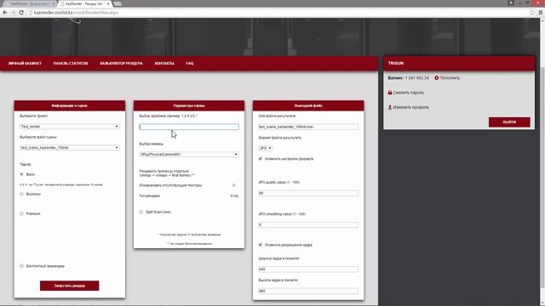545x306 pixels.
Task: Open the new tab button
Action: click(118, 3)
